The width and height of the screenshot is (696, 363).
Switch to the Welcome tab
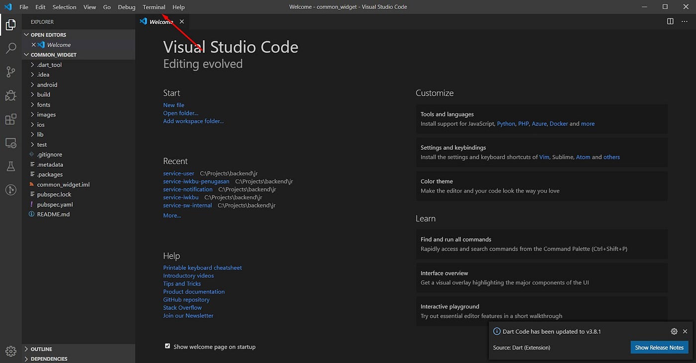[x=162, y=21]
